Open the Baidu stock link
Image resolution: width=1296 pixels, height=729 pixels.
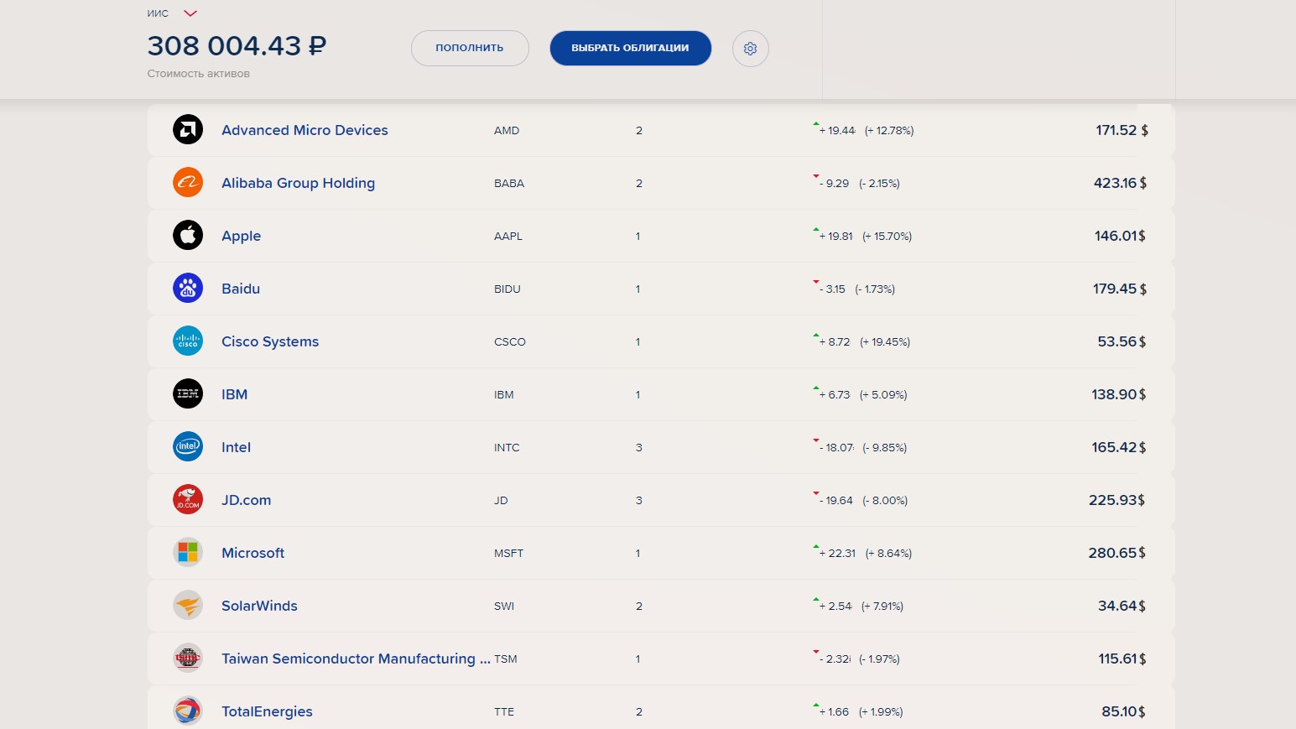point(241,289)
